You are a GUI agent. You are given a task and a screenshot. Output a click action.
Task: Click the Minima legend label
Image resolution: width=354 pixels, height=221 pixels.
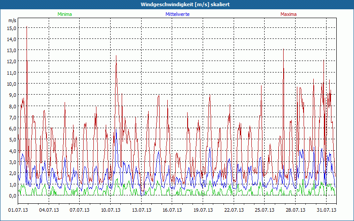coord(65,14)
